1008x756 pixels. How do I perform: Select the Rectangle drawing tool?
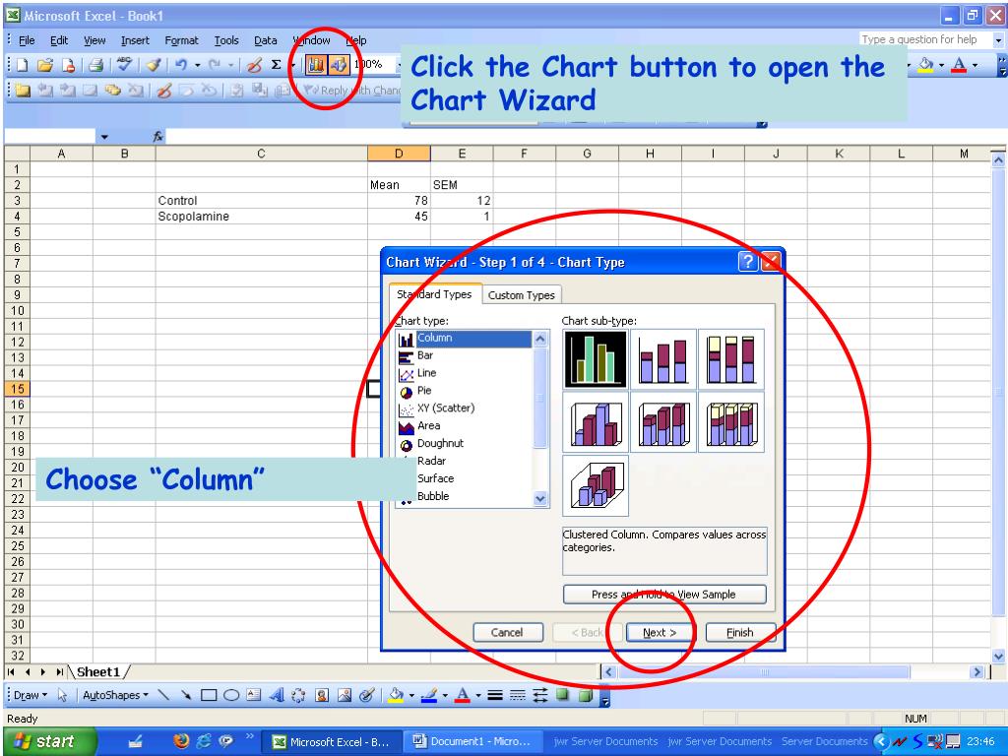(x=209, y=695)
